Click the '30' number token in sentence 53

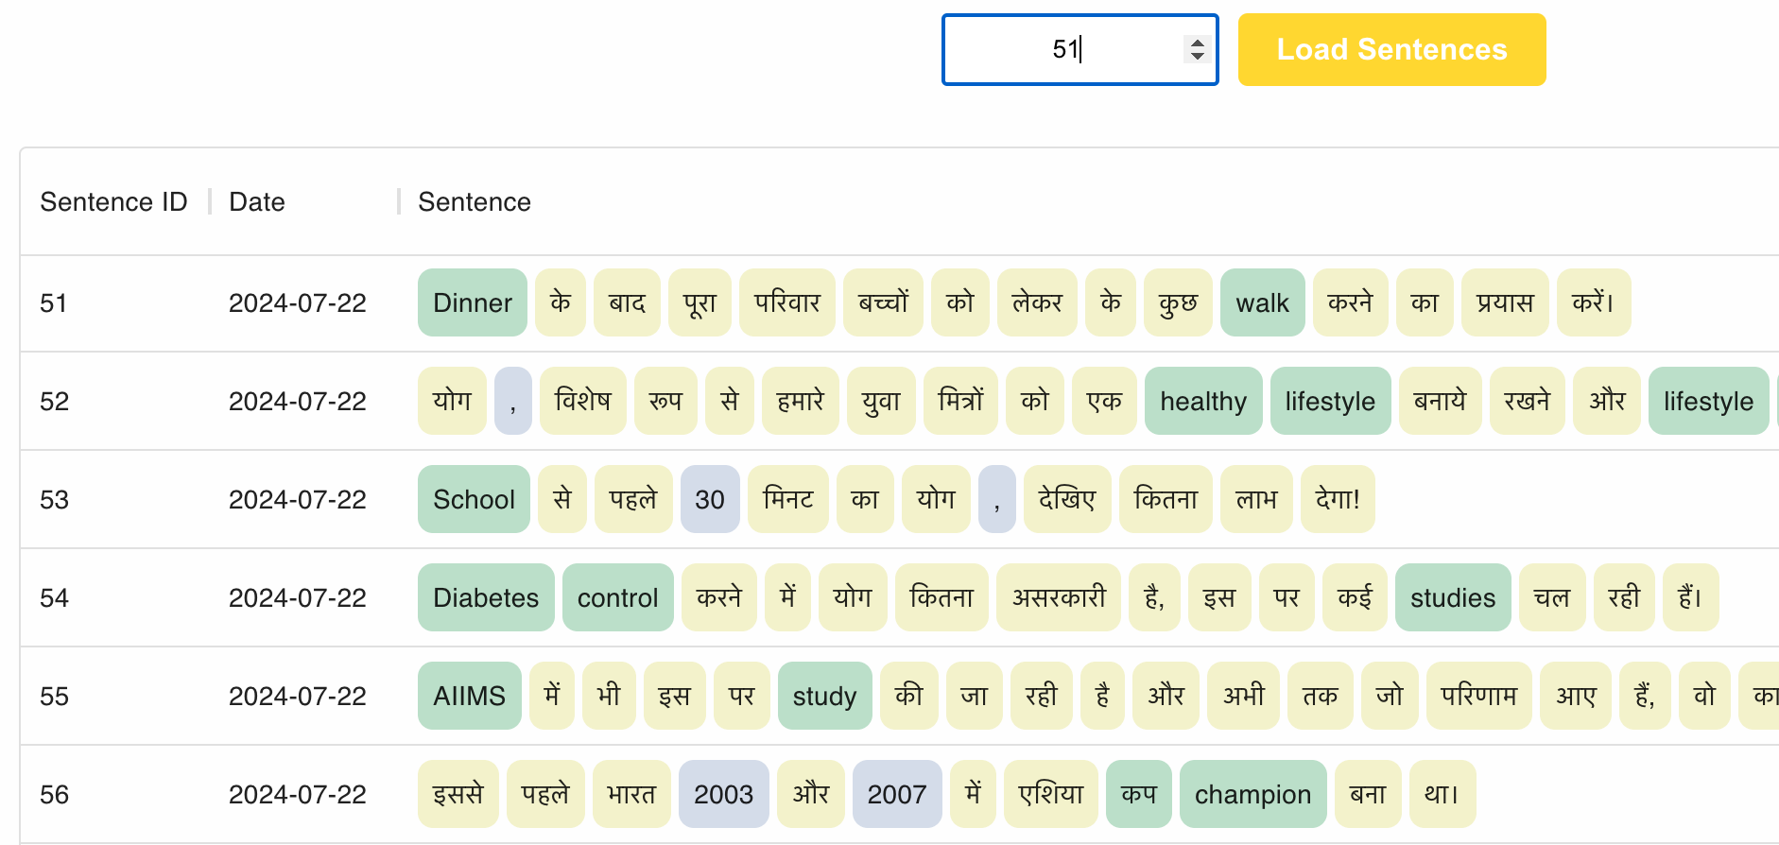709,500
